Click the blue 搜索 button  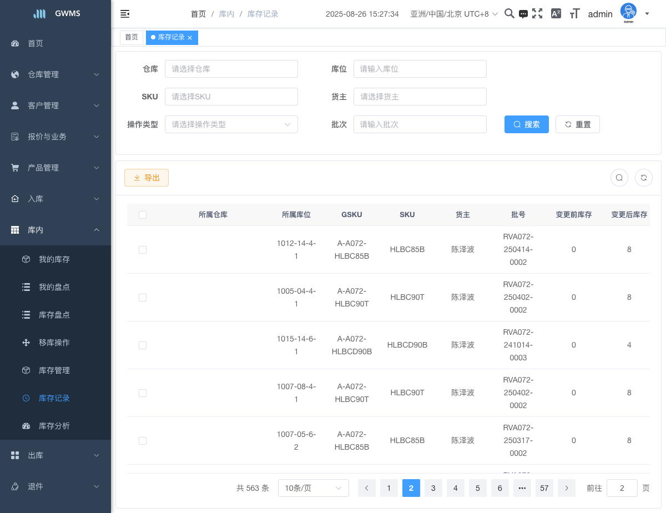tap(526, 124)
